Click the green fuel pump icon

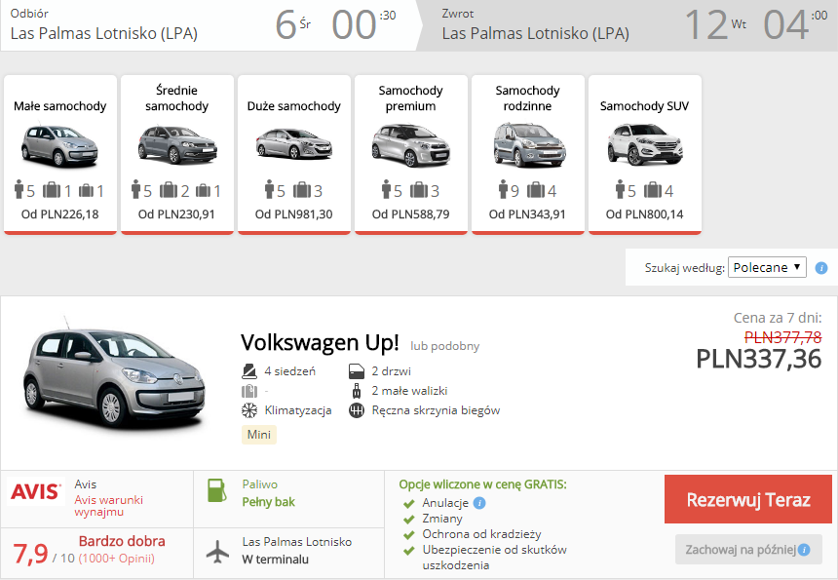pyautogui.click(x=215, y=492)
